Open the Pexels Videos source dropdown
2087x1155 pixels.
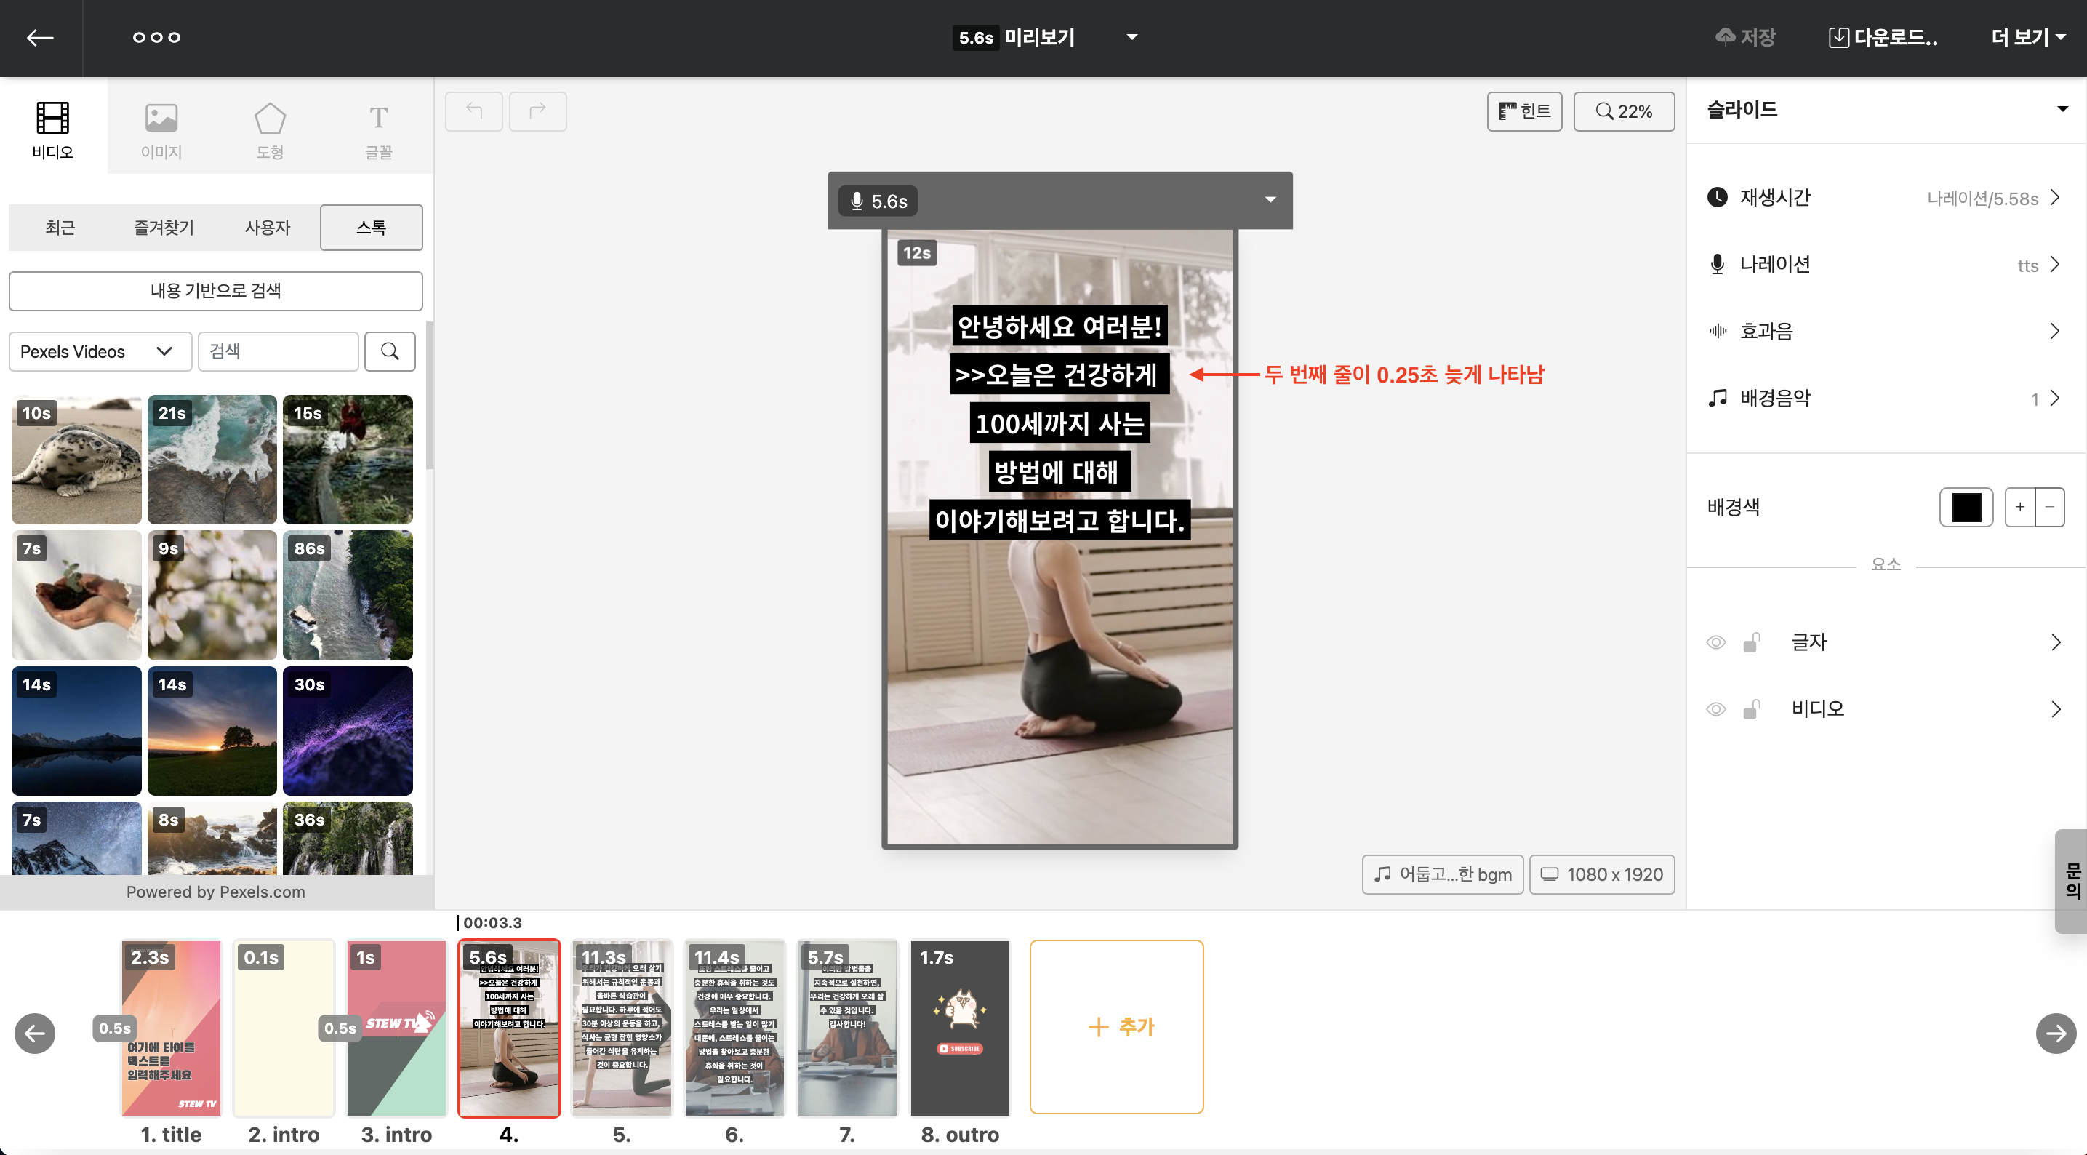[99, 351]
